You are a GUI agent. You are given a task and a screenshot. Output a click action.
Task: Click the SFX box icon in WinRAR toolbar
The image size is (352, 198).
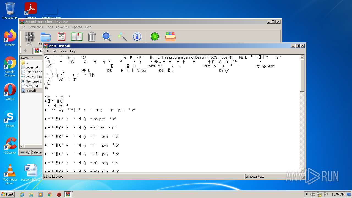click(x=170, y=37)
